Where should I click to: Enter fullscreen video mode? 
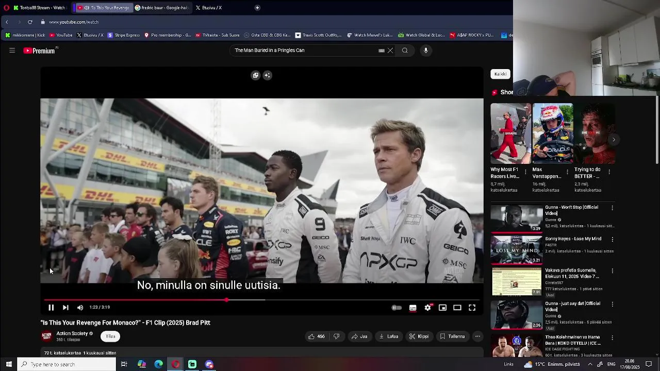pos(472,308)
